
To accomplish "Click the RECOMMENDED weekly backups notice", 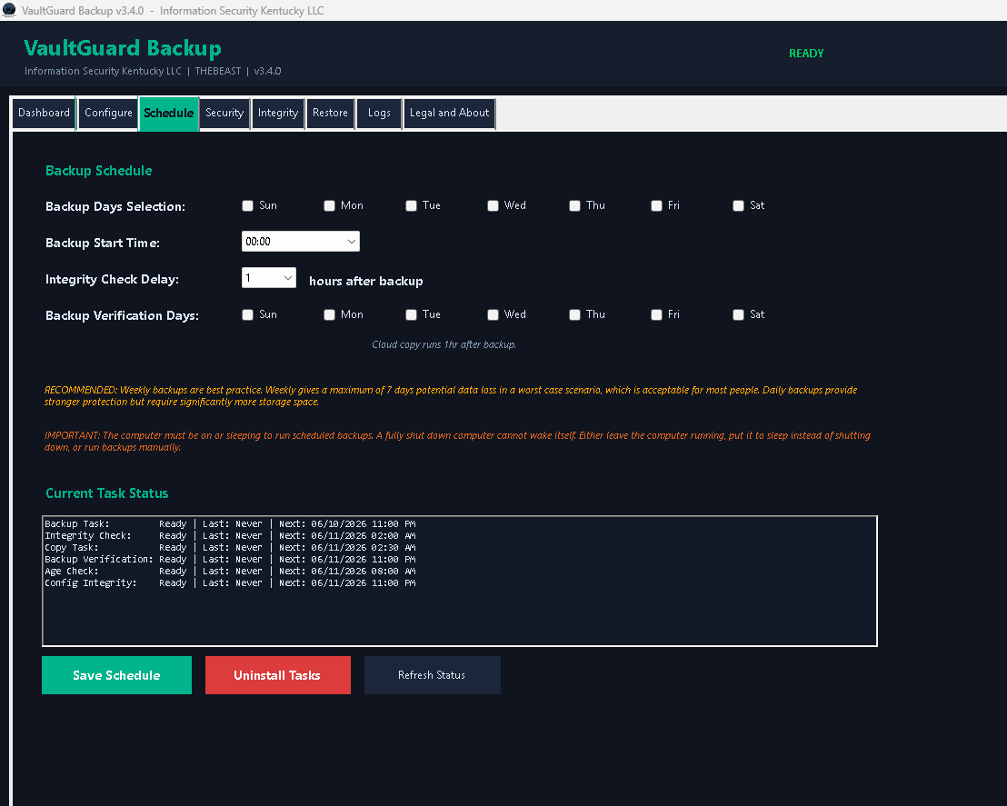I will [x=451, y=395].
